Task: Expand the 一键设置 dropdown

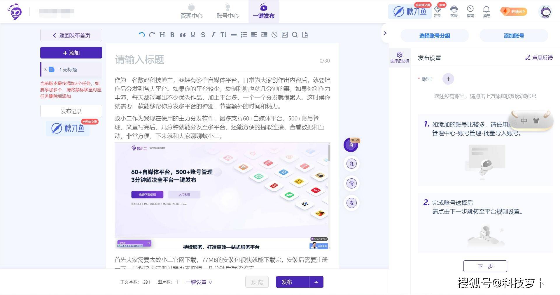Action: click(x=199, y=282)
